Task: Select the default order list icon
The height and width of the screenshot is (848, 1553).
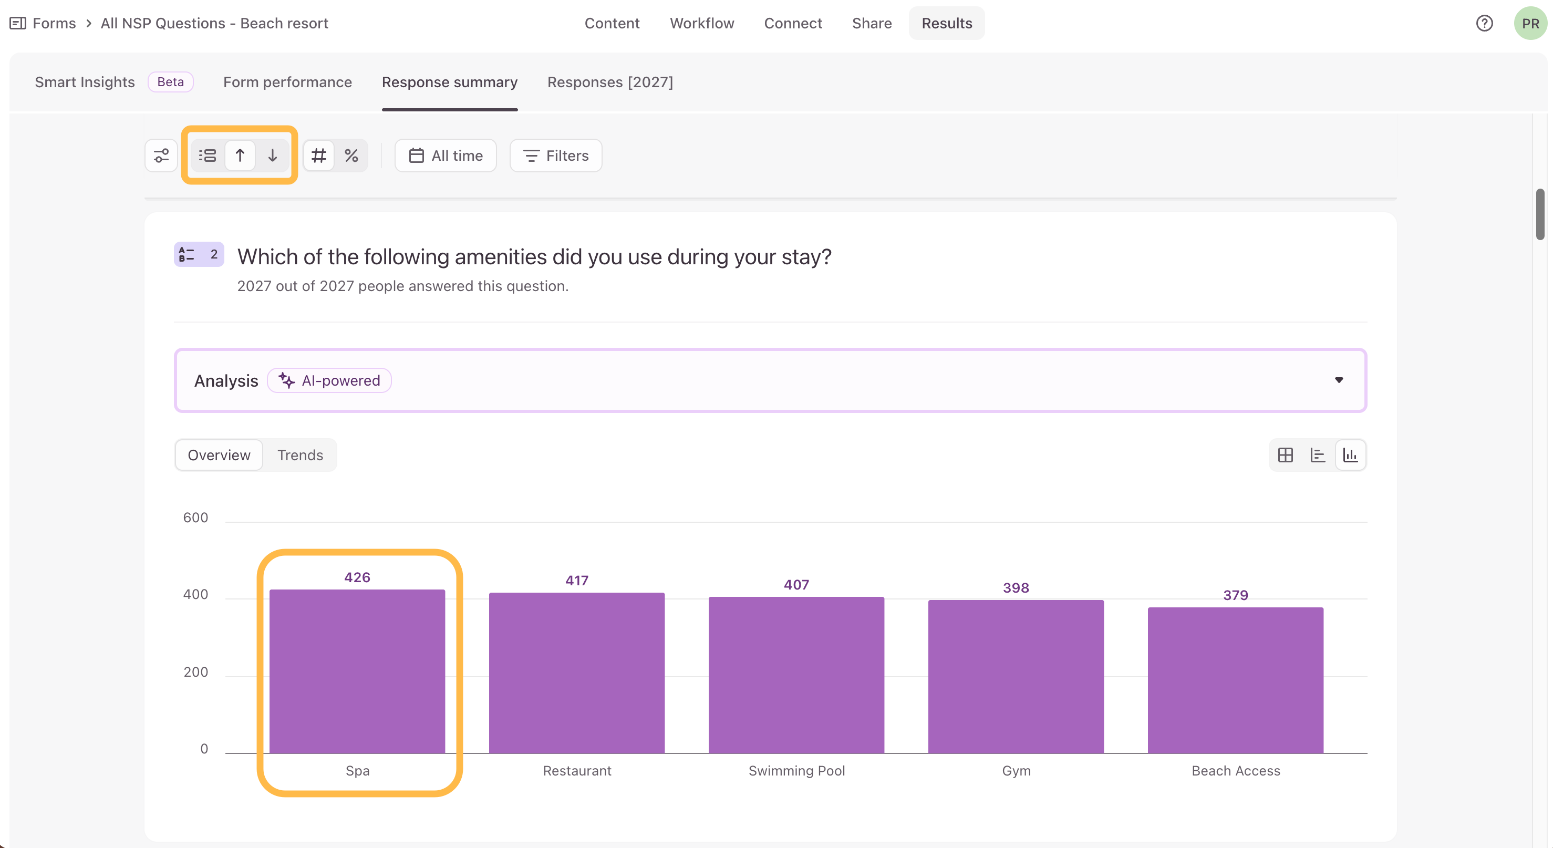Action: [x=208, y=156]
